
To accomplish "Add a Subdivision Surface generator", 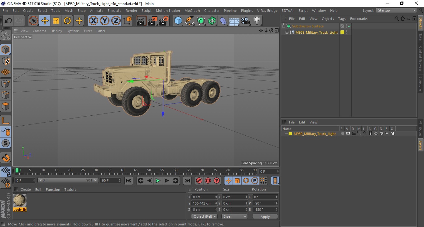I will point(201,21).
